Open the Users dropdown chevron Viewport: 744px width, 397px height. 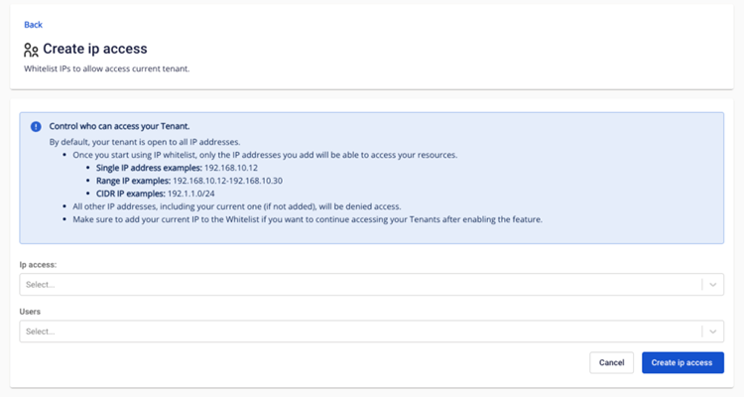(x=712, y=331)
